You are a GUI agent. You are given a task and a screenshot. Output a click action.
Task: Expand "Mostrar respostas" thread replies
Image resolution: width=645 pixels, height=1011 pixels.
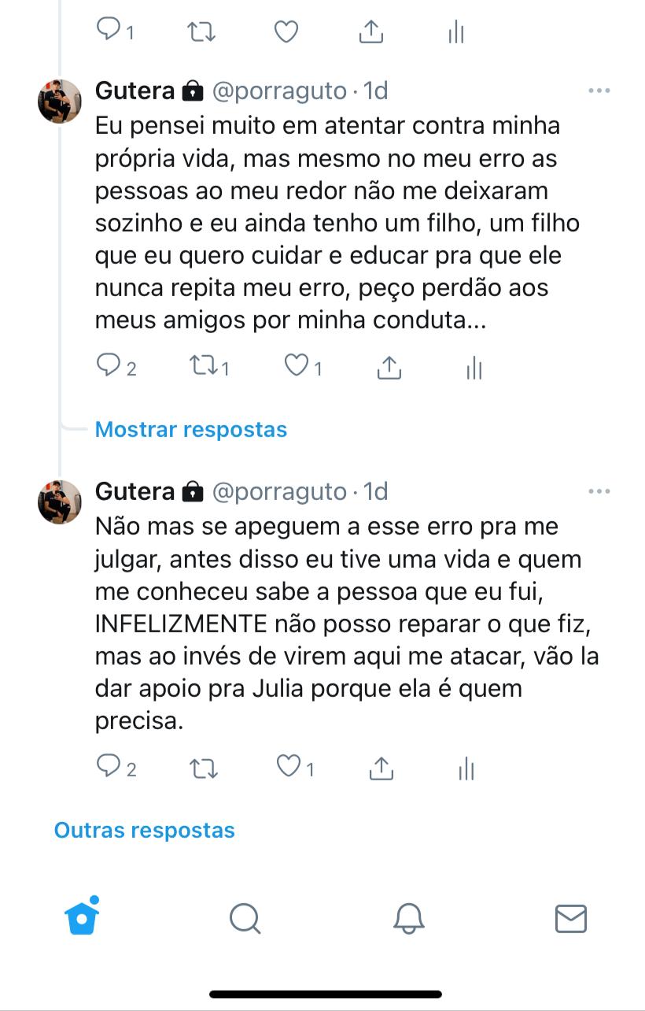point(191,430)
